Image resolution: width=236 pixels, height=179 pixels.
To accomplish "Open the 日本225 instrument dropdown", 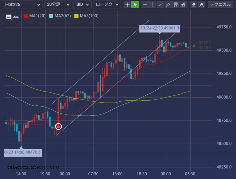I will pyautogui.click(x=22, y=5).
